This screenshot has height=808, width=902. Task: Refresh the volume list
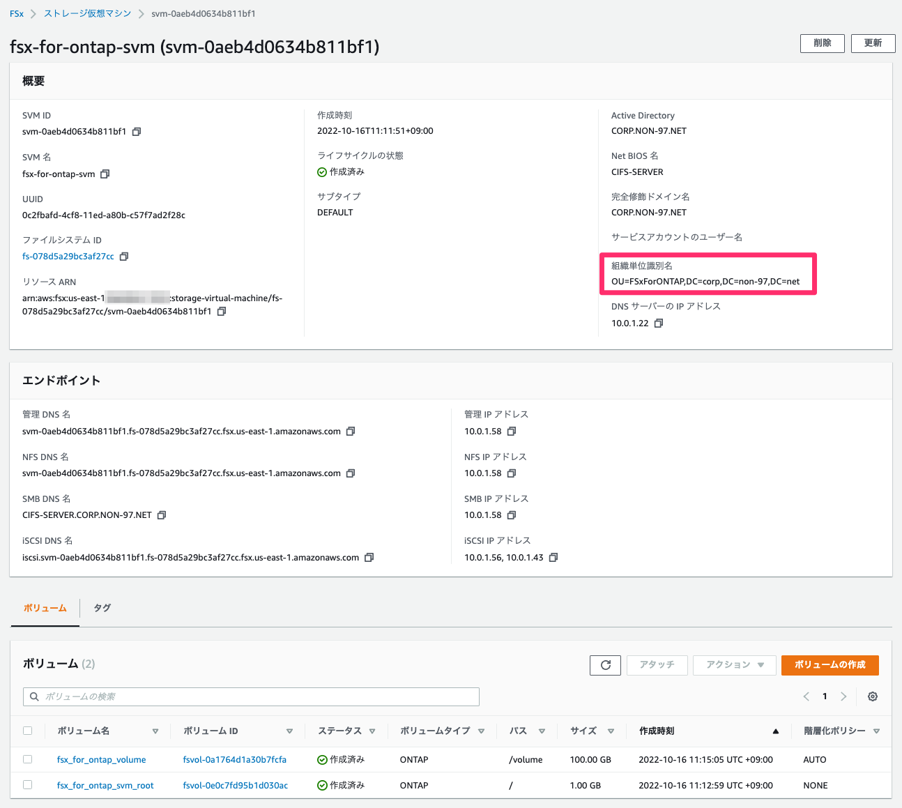coord(604,665)
